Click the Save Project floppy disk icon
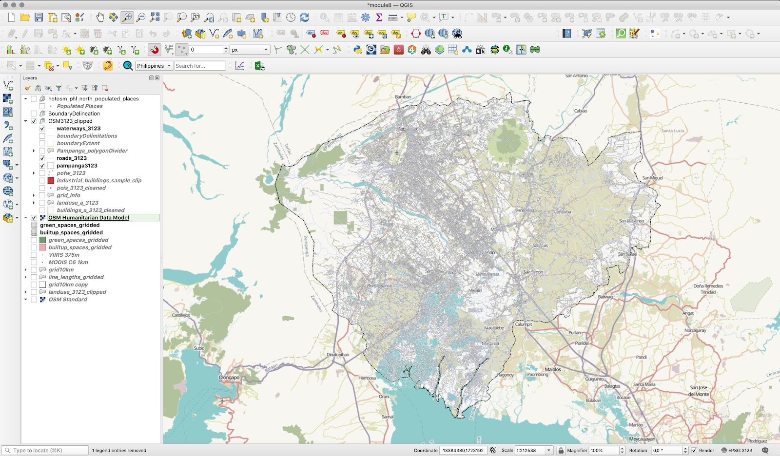The image size is (780, 456). 39,18
